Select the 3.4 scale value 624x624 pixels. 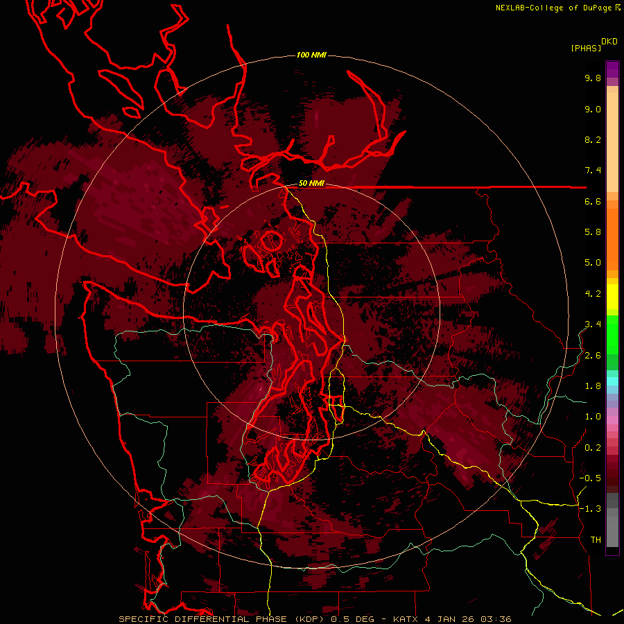tap(593, 324)
